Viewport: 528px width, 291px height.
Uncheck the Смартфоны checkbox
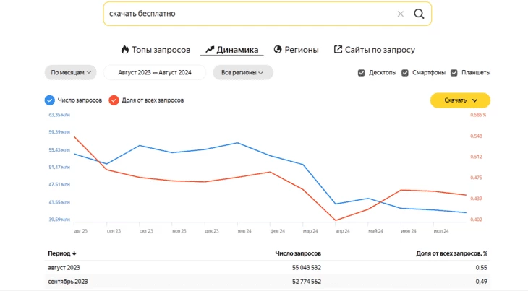pyautogui.click(x=405, y=73)
